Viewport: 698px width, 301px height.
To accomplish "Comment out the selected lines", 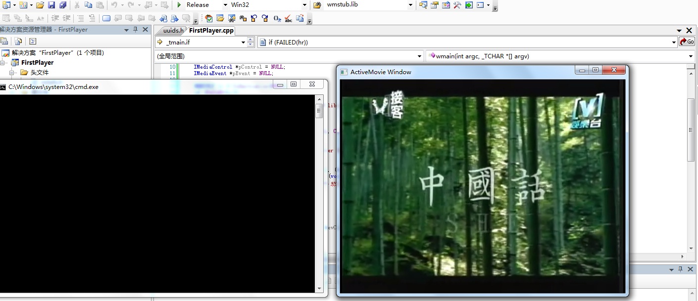I will [x=80, y=19].
